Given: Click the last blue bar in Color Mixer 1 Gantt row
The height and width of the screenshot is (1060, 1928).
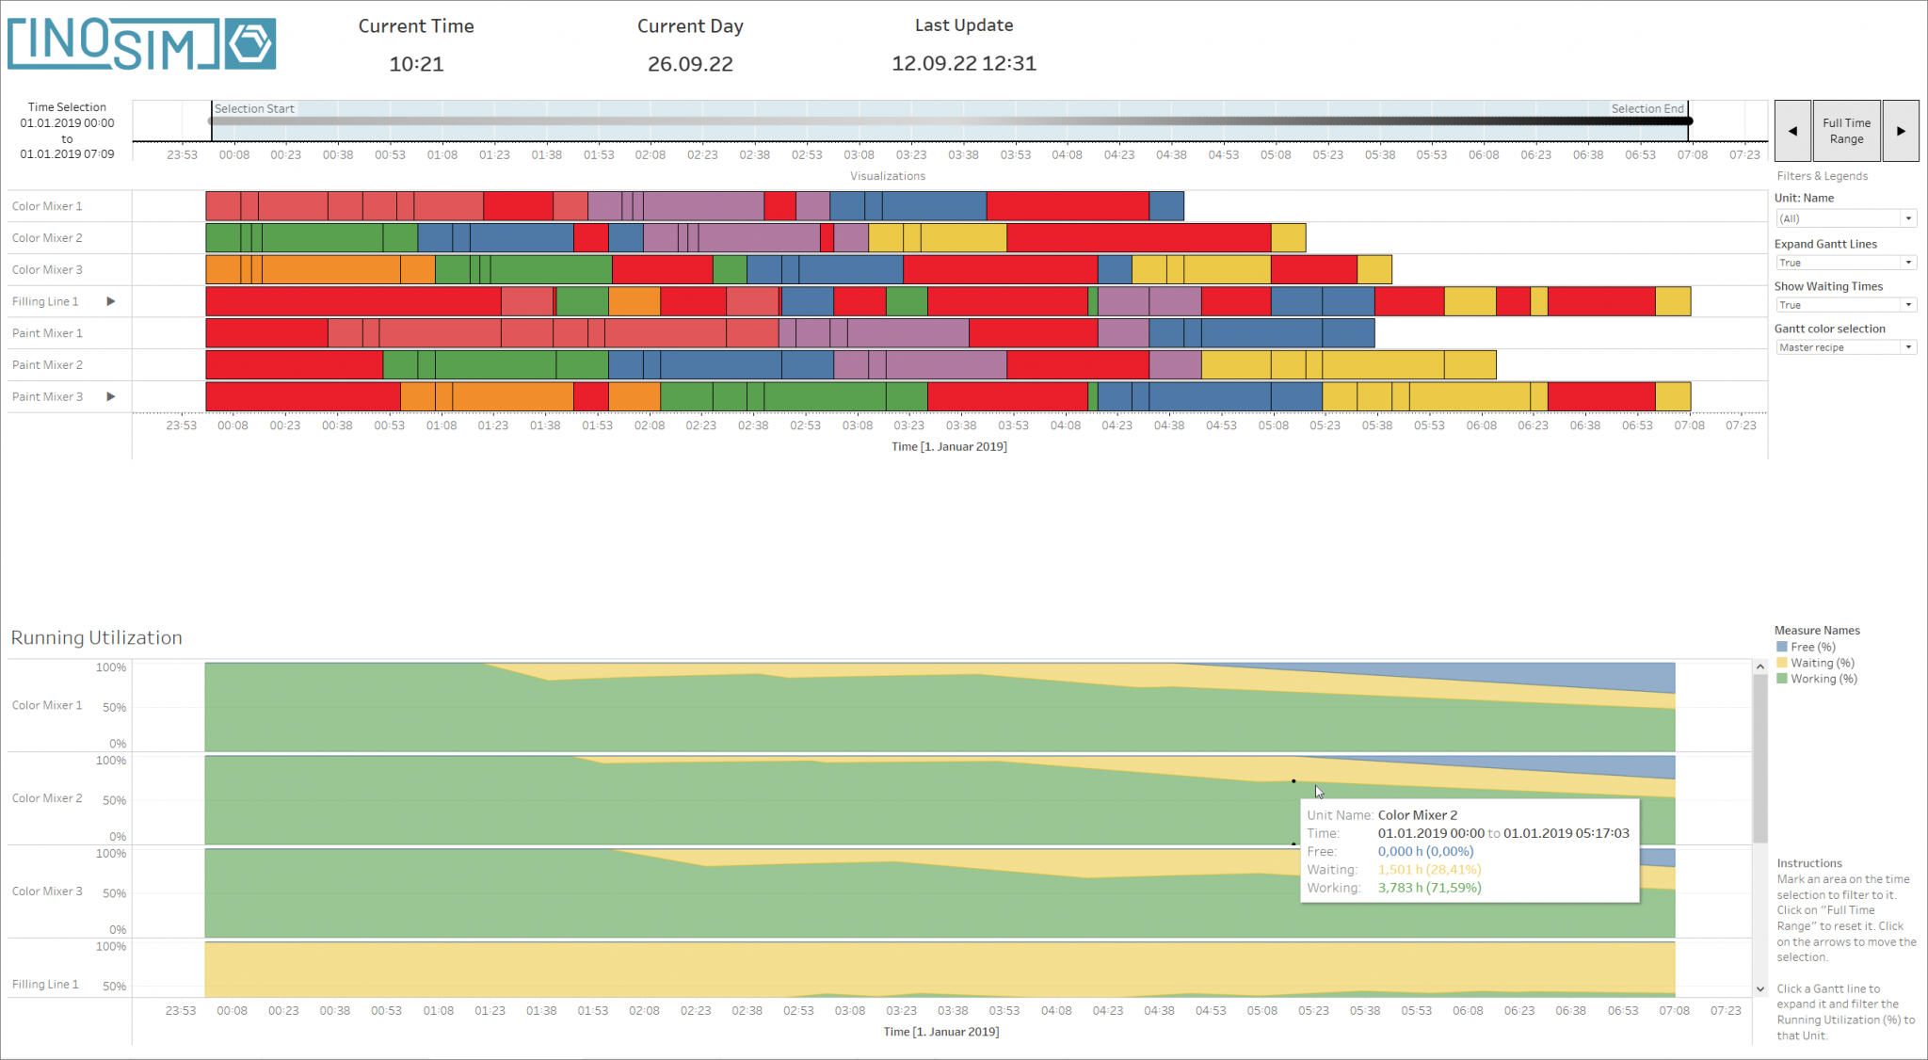Looking at the screenshot, I should pyautogui.click(x=1166, y=206).
